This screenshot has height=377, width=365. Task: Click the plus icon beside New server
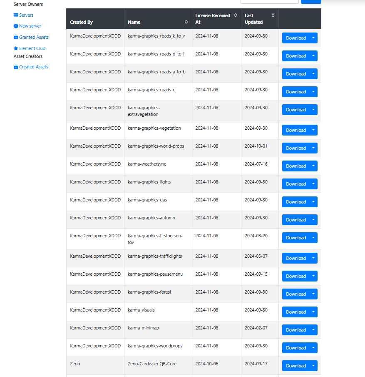16,26
